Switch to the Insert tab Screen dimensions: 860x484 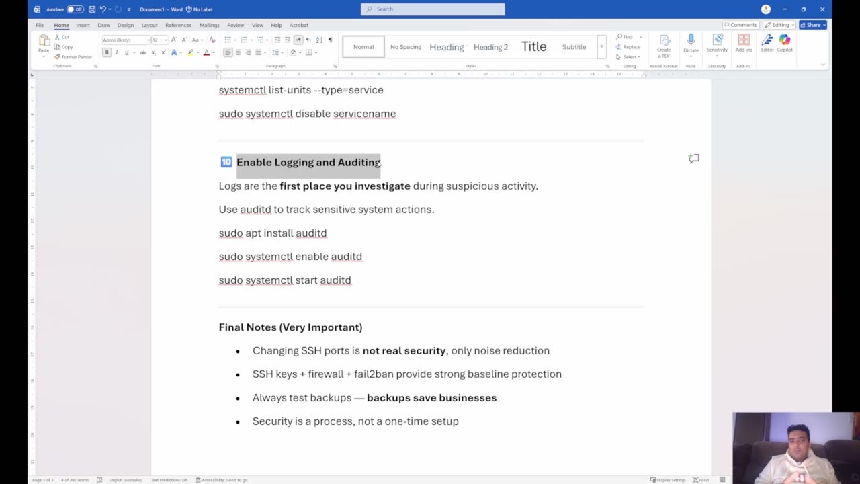83,25
